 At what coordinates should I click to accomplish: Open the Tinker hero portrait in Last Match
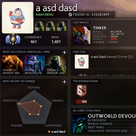coord(82,35)
